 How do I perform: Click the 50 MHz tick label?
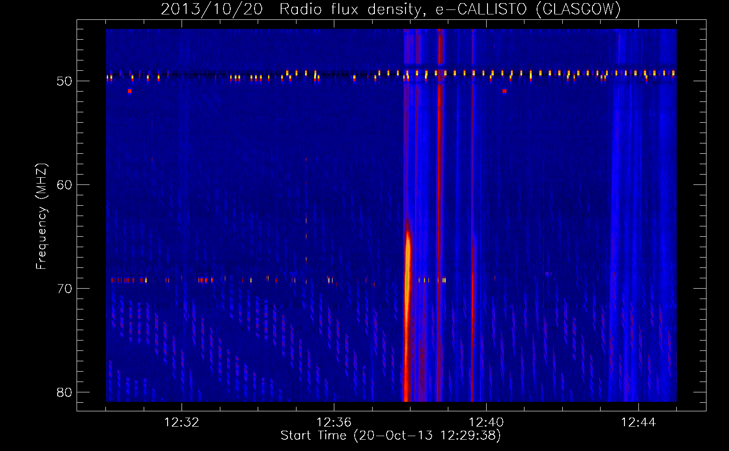tap(64, 81)
